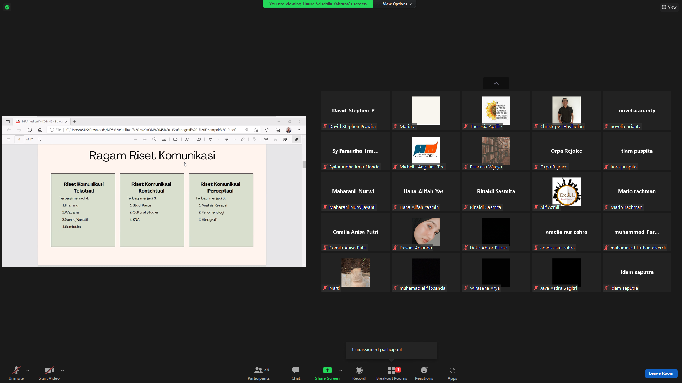Print the PDF document

(x=266, y=139)
